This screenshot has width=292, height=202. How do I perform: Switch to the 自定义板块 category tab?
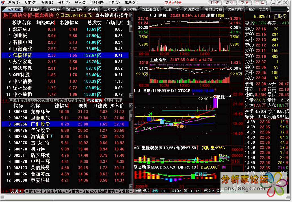click(x=39, y=100)
